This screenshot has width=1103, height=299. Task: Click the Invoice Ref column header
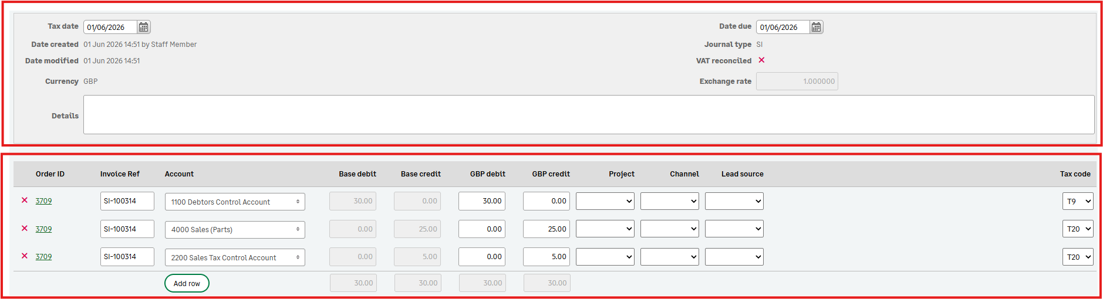tap(120, 174)
